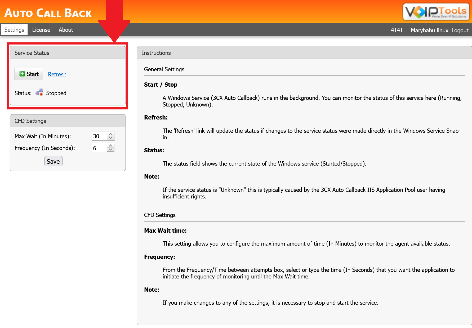
Task: Switch to the License tab
Action: tap(41, 30)
